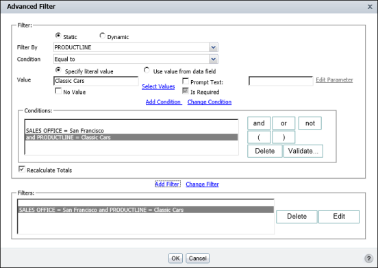This screenshot has width=378, height=268.
Task: Click the Change Condition link
Action: click(x=210, y=102)
